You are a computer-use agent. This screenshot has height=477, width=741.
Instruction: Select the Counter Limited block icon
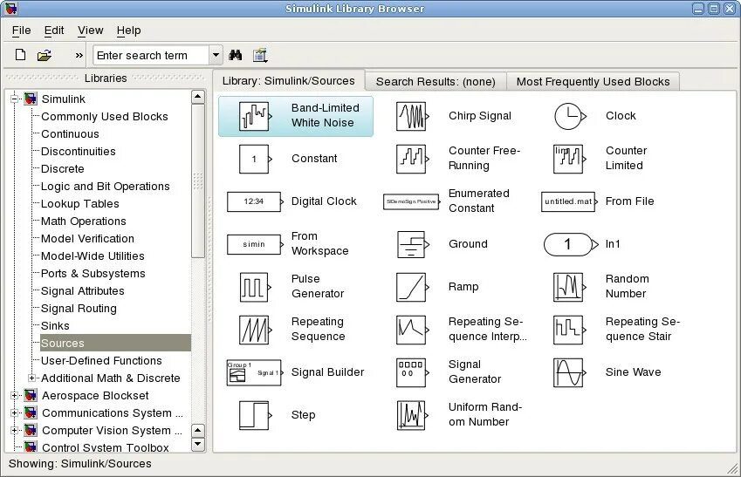569,159
